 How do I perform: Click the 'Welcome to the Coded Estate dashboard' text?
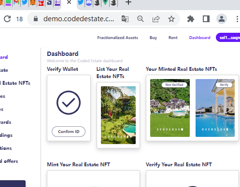tap(85, 61)
